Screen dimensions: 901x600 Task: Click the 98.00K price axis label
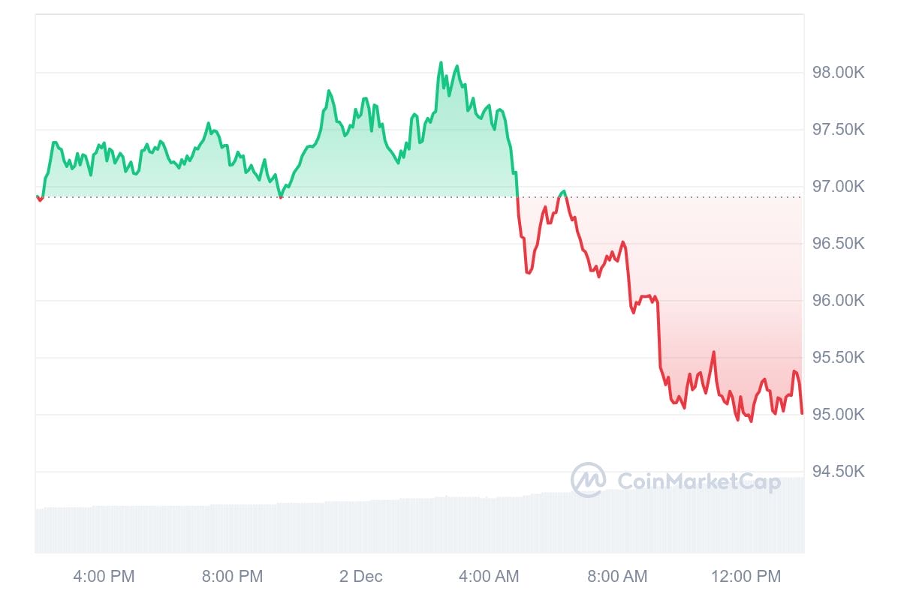coord(838,73)
